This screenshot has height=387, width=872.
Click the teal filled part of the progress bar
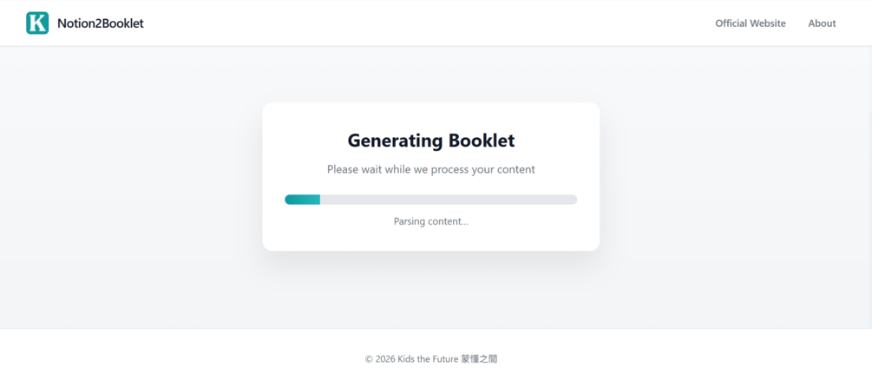click(302, 200)
